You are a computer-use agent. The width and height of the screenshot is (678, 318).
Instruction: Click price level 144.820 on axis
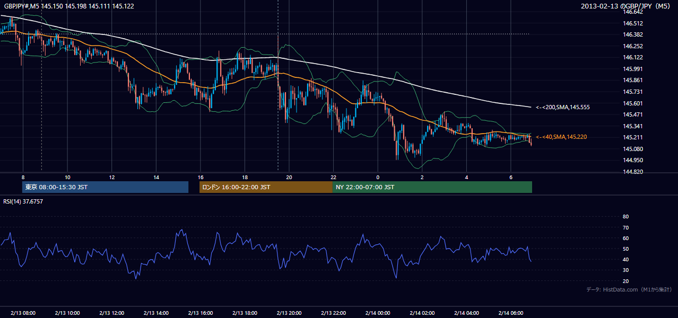pos(632,172)
